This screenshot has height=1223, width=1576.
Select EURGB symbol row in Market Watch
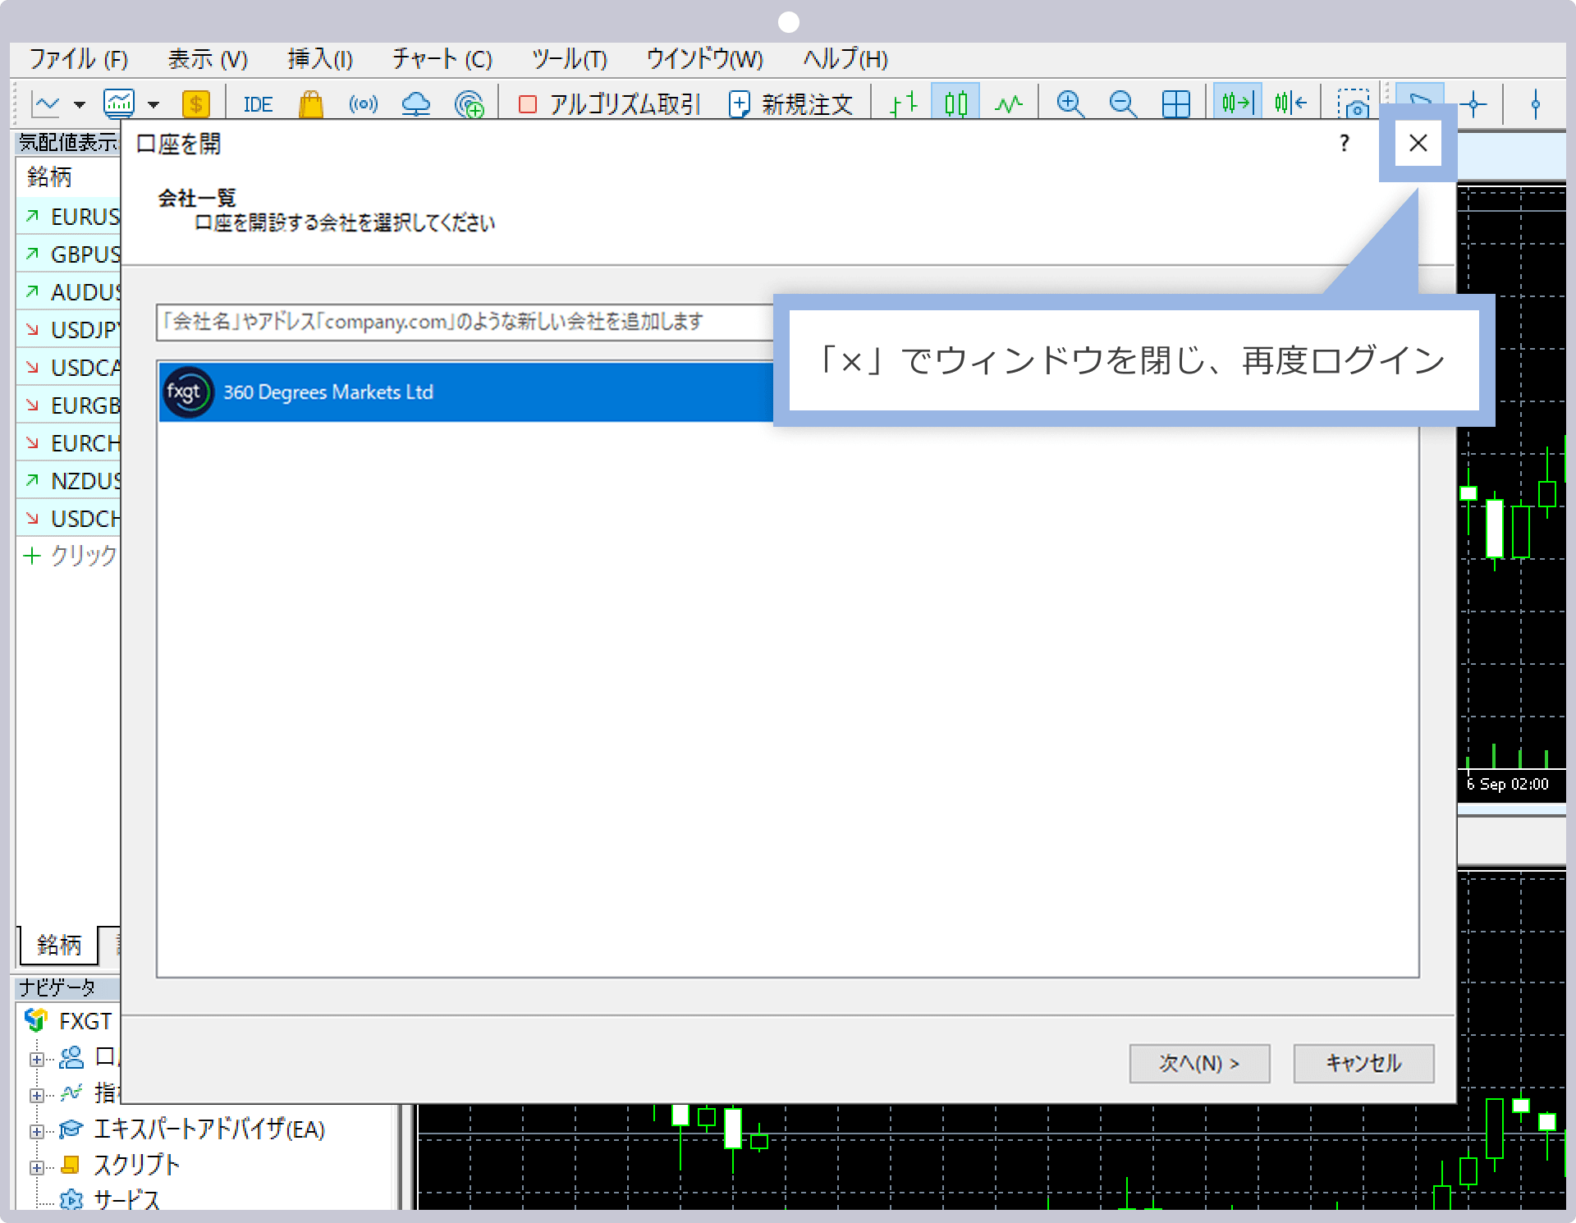[69, 405]
